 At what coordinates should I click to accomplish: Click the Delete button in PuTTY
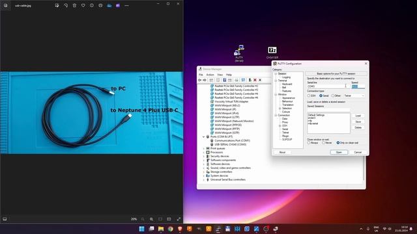pyautogui.click(x=358, y=127)
